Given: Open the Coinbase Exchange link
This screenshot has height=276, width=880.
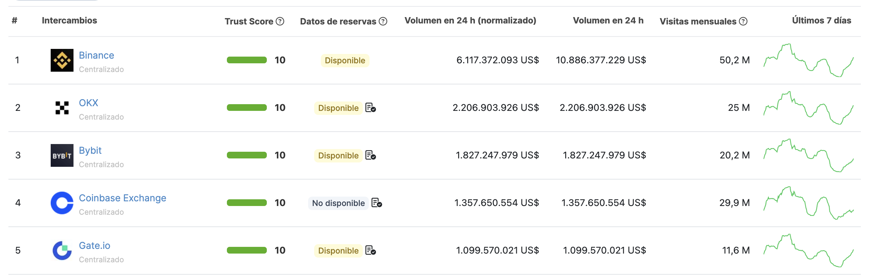Looking at the screenshot, I should click(x=122, y=198).
